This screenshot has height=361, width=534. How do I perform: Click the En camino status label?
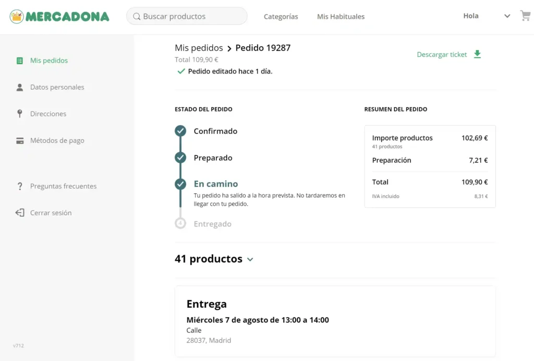point(216,184)
